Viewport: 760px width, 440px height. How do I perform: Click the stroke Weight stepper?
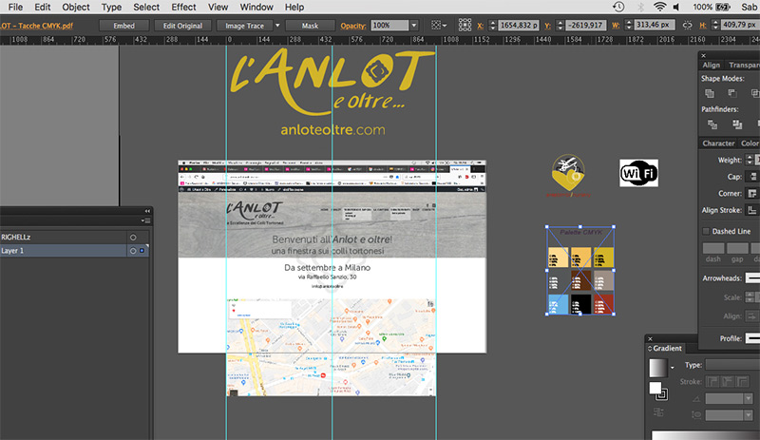pyautogui.click(x=750, y=160)
